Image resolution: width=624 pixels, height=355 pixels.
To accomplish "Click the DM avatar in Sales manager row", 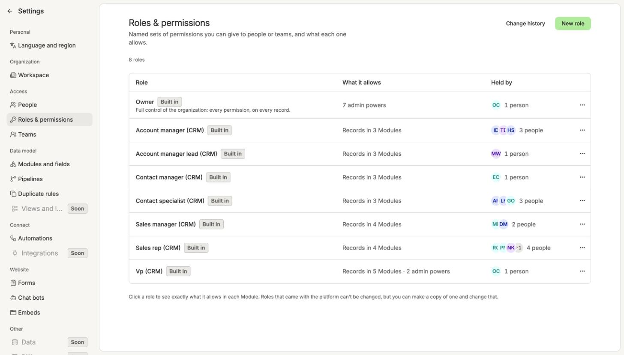I will [x=504, y=224].
